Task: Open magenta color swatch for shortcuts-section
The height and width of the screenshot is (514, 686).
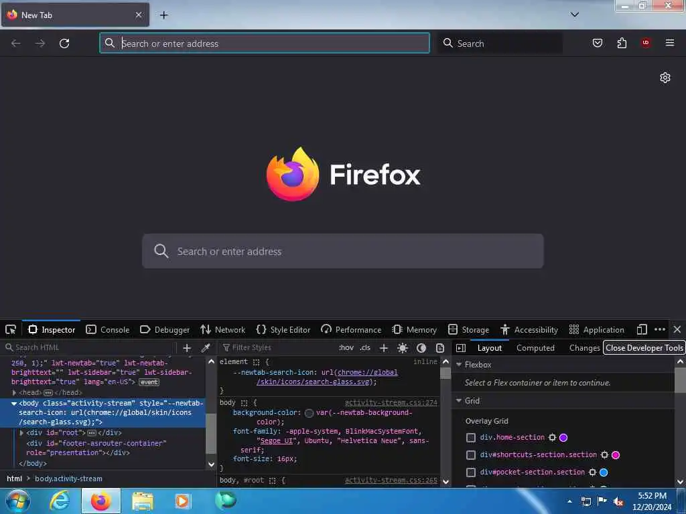Action: (x=616, y=455)
